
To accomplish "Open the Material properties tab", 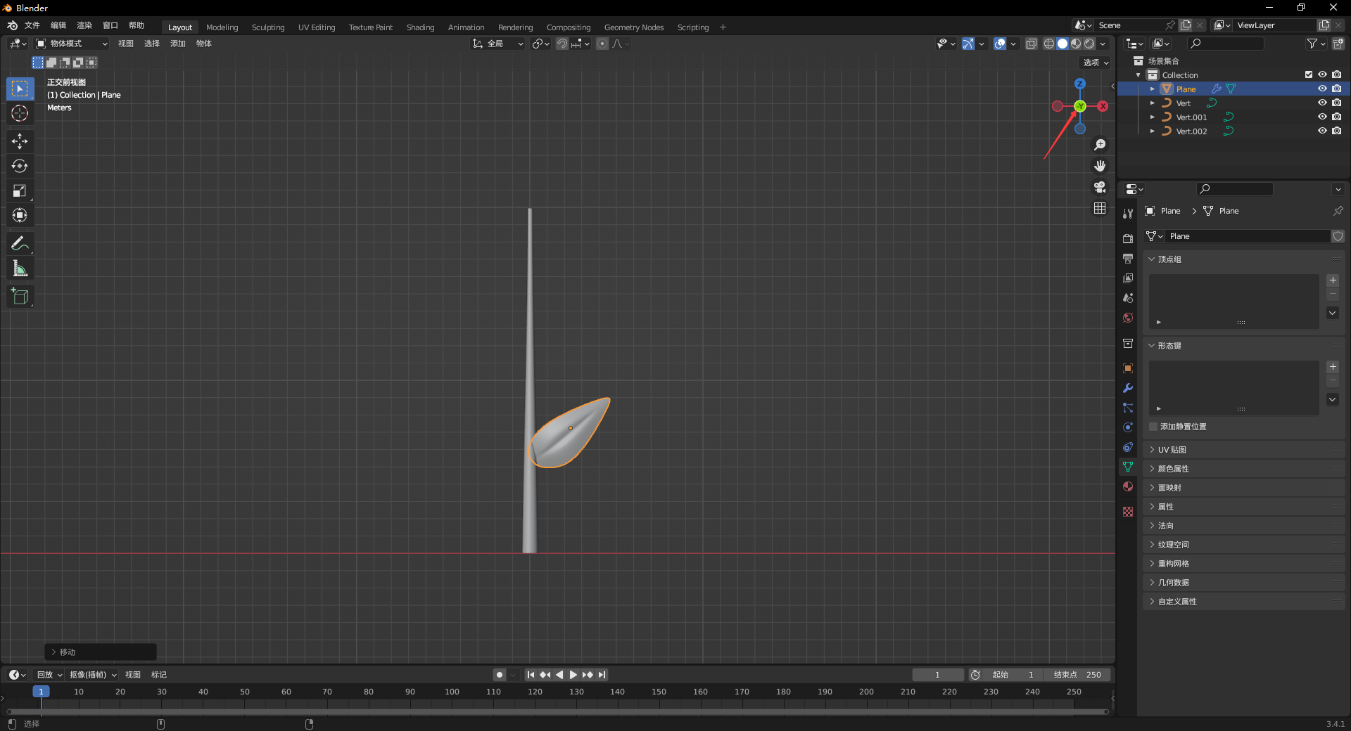I will (1128, 486).
